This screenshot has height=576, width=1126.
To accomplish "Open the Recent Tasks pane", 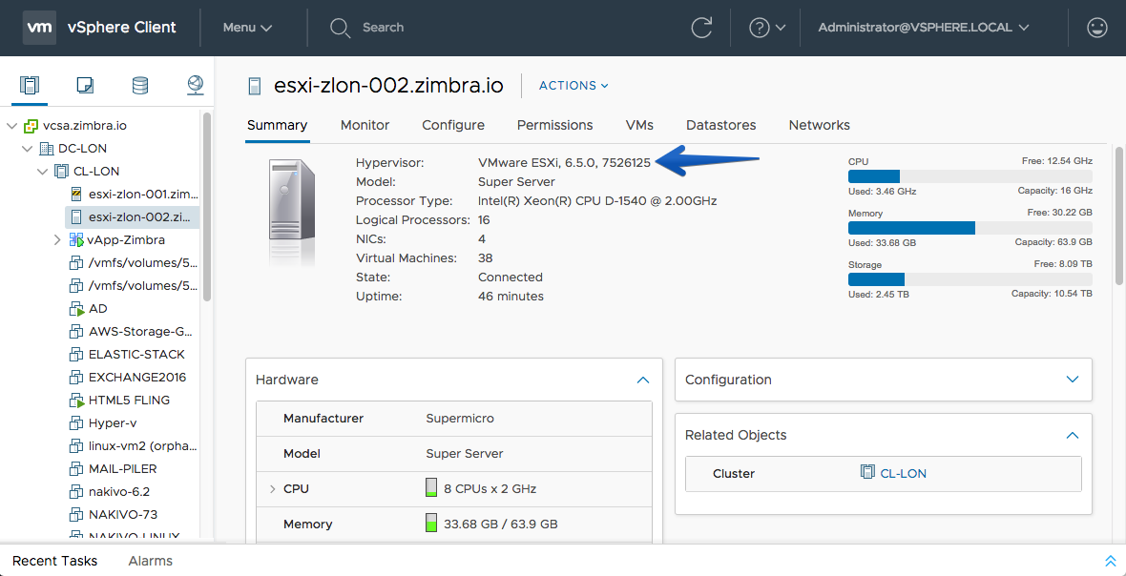I will click(54, 561).
